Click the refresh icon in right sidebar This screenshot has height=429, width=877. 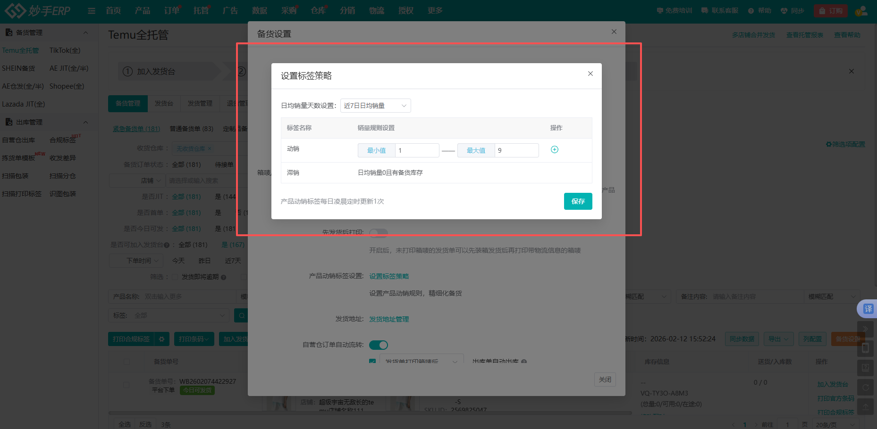pos(866,387)
